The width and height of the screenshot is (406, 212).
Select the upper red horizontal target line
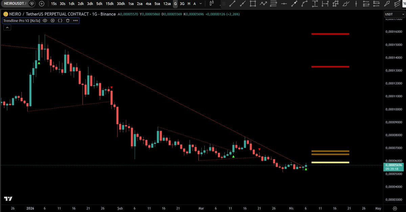[x=330, y=34]
